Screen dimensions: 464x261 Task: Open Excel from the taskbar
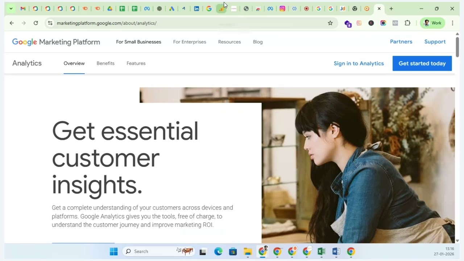coord(321,251)
